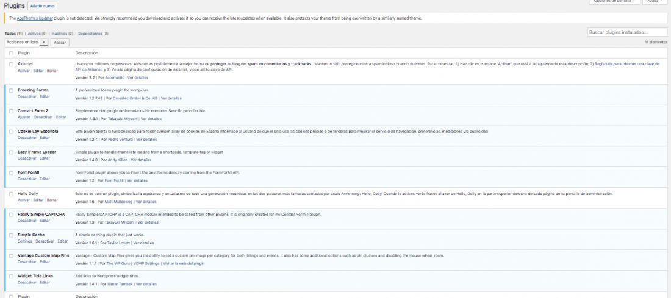Open Simple Cache Settings link
Screen dimensions: 671x298
click(x=25, y=241)
